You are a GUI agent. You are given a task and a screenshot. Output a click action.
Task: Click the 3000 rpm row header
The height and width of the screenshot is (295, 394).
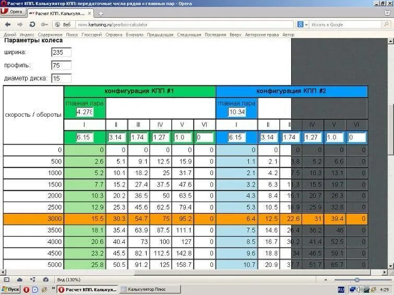tap(33, 219)
